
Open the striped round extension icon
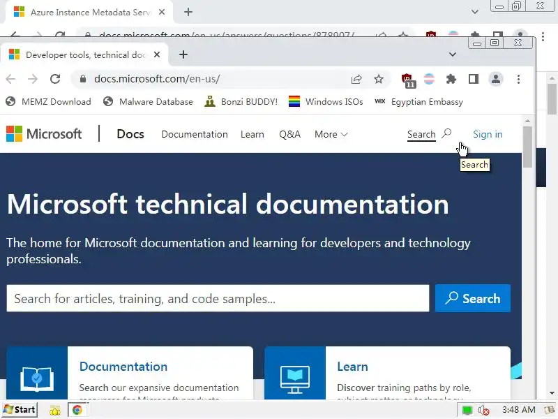coord(429,79)
